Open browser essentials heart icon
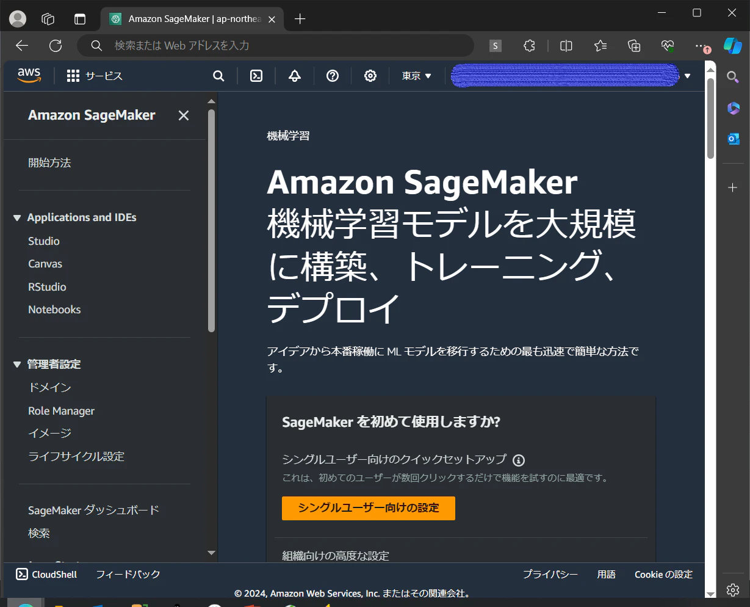Screen dimensions: 750x607 coord(668,46)
